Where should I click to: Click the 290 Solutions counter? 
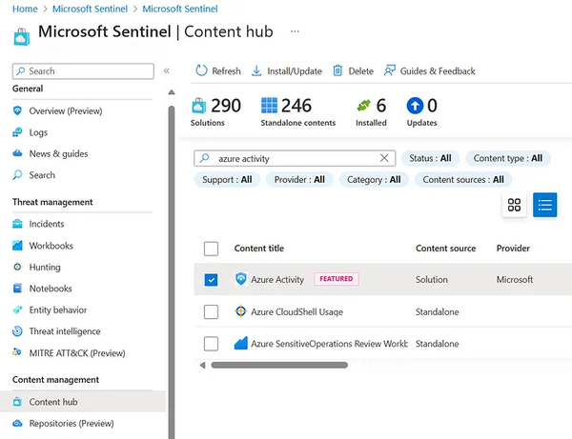click(x=216, y=111)
